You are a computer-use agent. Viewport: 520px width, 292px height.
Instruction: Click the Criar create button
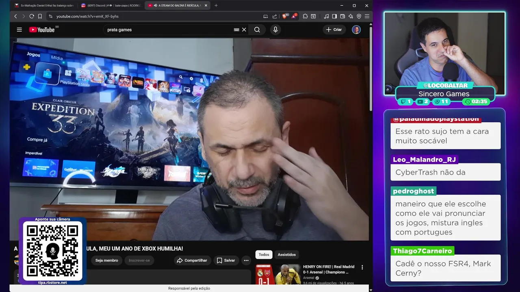[x=334, y=30]
